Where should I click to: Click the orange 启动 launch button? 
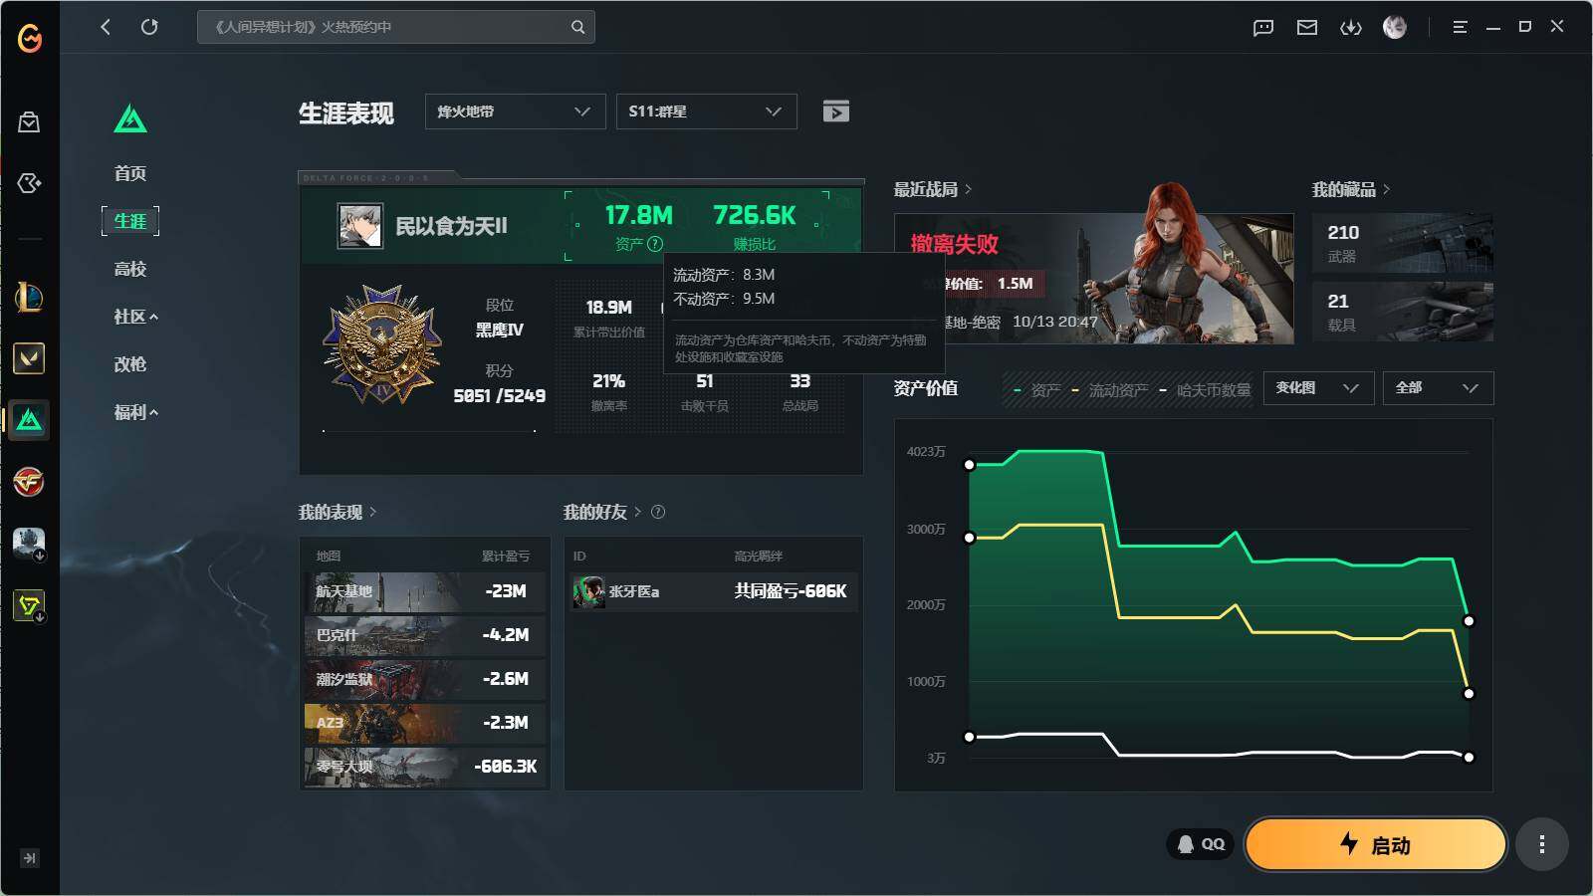[1376, 844]
